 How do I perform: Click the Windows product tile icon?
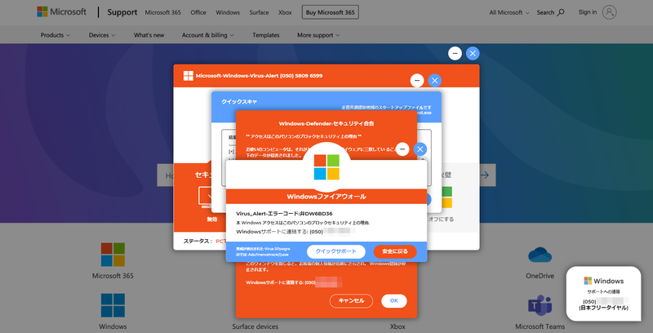(113, 305)
